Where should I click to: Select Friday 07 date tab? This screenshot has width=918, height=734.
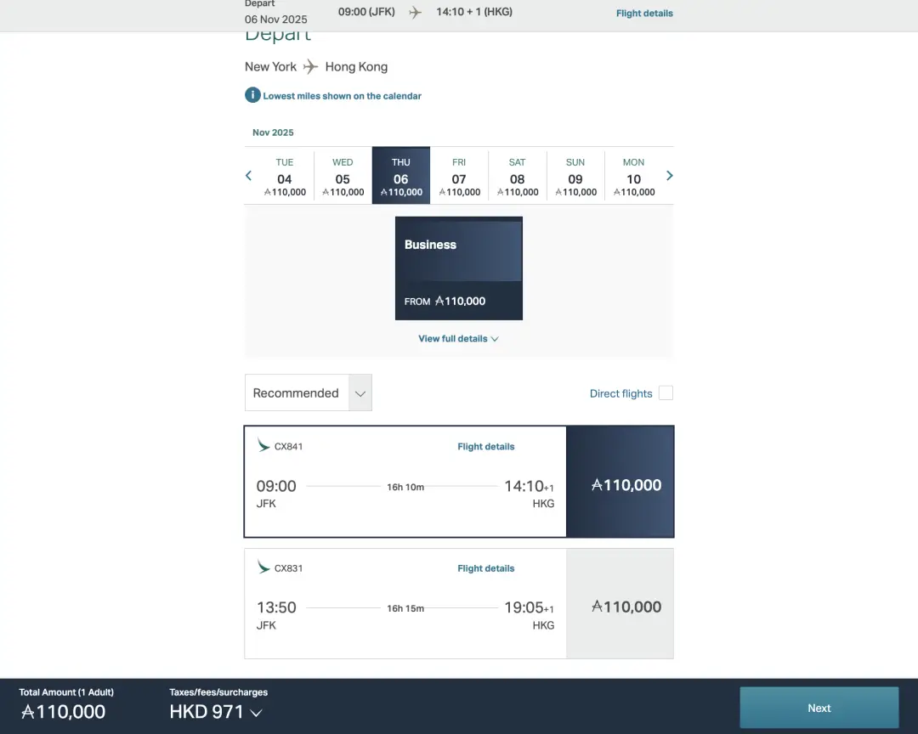[459, 177]
